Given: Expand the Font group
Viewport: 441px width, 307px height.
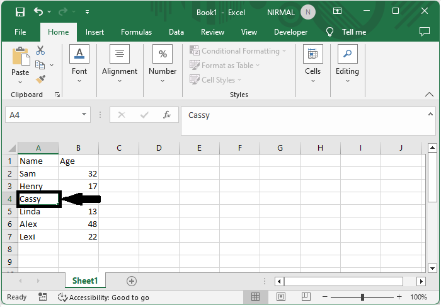Looking at the screenshot, I should 79,64.
